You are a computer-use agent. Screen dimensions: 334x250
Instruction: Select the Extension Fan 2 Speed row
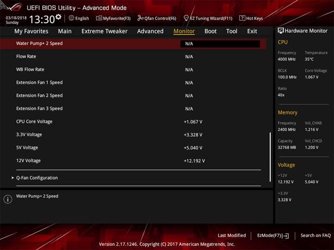tap(133, 96)
